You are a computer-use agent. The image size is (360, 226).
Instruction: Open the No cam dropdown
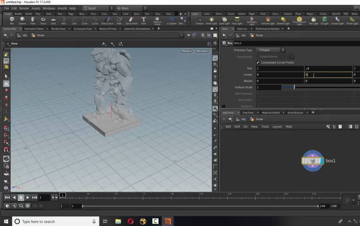point(202,51)
